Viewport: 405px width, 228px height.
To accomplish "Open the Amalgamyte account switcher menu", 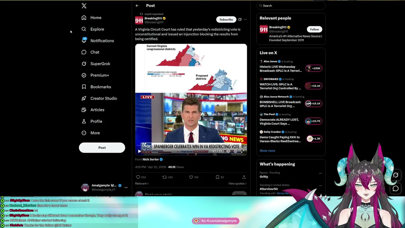I will [126, 187].
